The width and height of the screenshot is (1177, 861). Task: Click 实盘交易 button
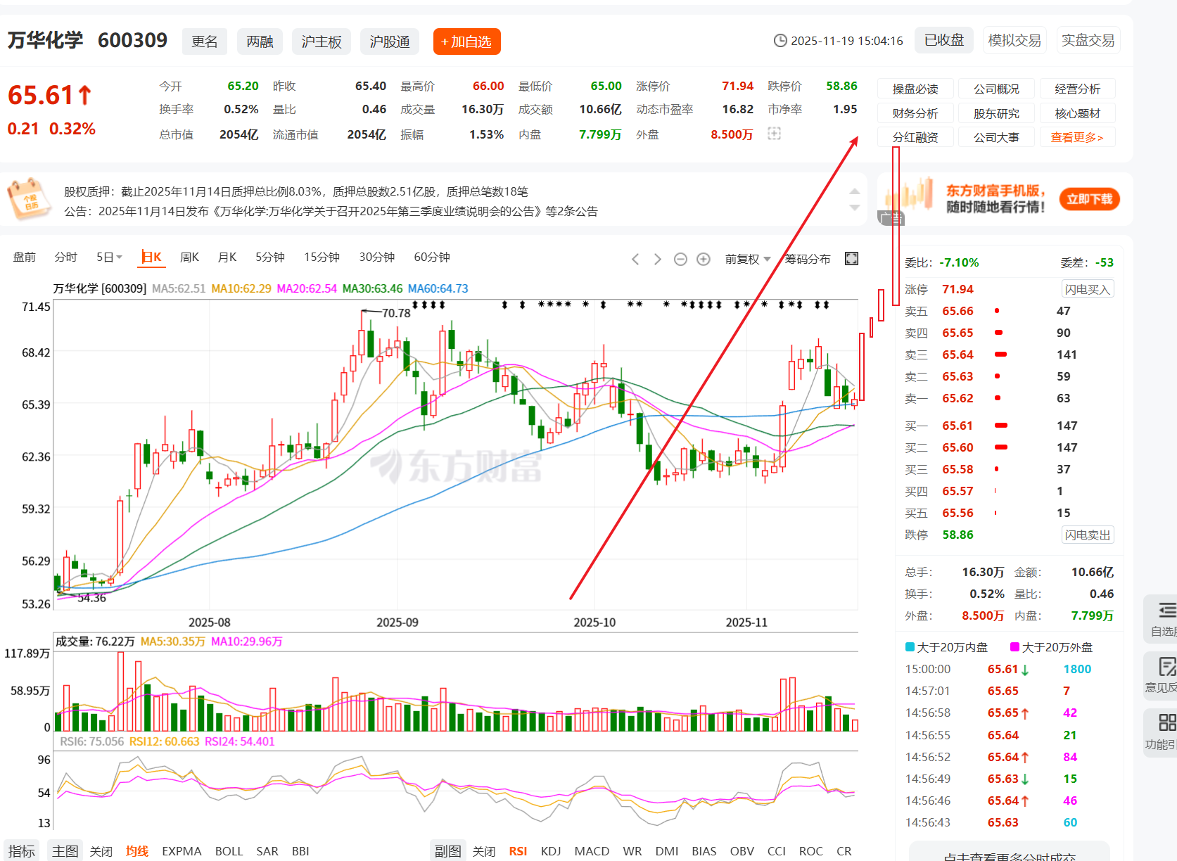pyautogui.click(x=1088, y=40)
